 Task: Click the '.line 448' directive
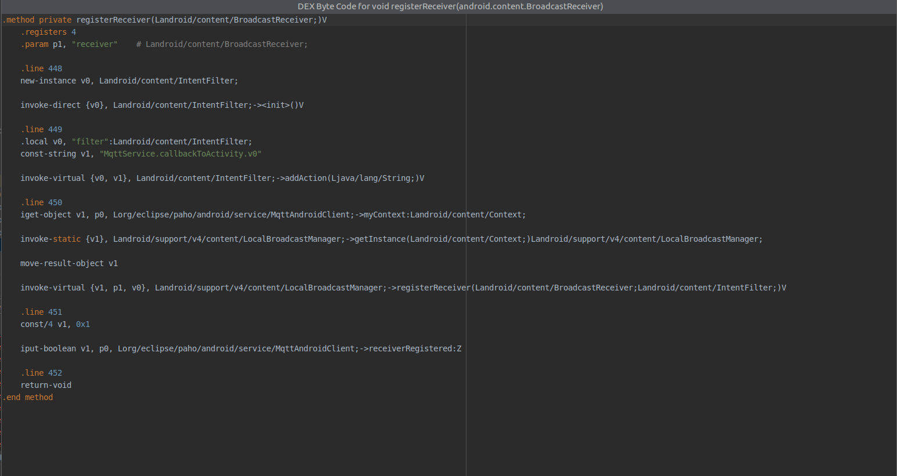41,68
